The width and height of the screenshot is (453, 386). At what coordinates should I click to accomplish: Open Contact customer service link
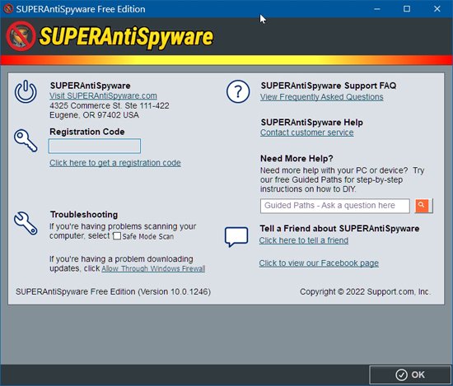(x=307, y=133)
